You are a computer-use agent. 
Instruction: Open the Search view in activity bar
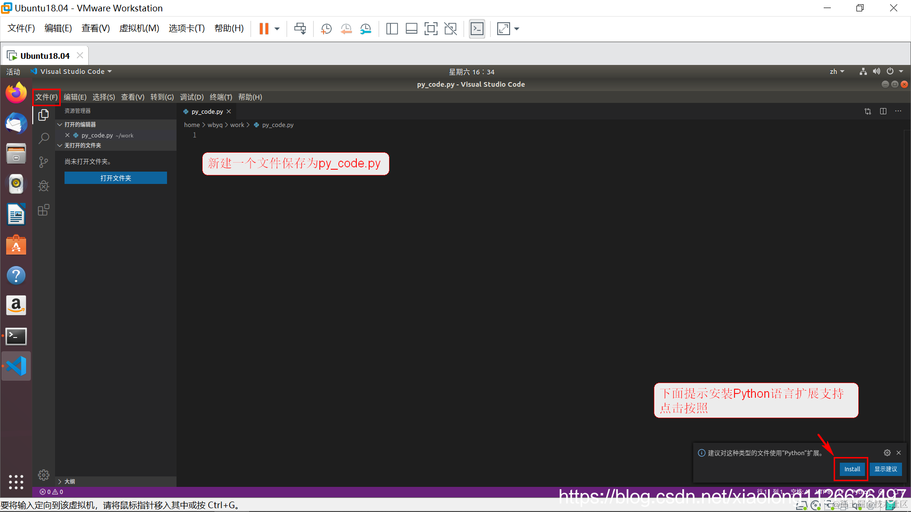[44, 138]
